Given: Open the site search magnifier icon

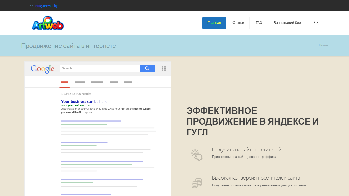Looking at the screenshot, I should [x=316, y=23].
